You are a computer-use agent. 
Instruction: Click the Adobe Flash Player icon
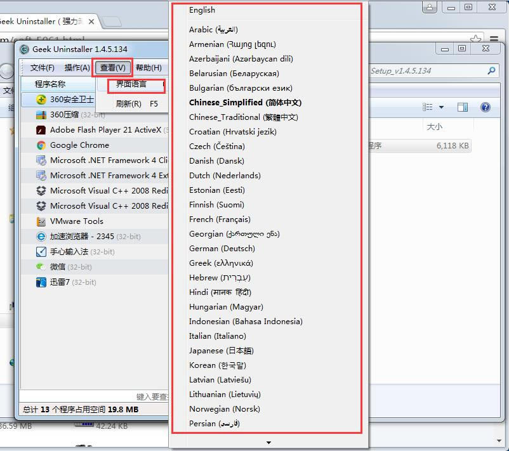tap(41, 130)
